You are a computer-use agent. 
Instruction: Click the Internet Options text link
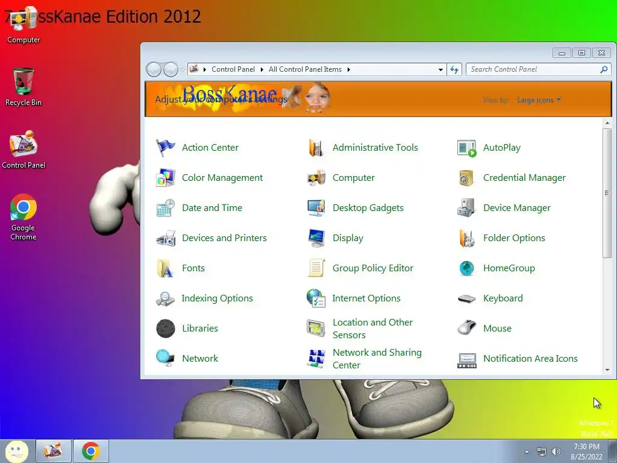coord(366,298)
